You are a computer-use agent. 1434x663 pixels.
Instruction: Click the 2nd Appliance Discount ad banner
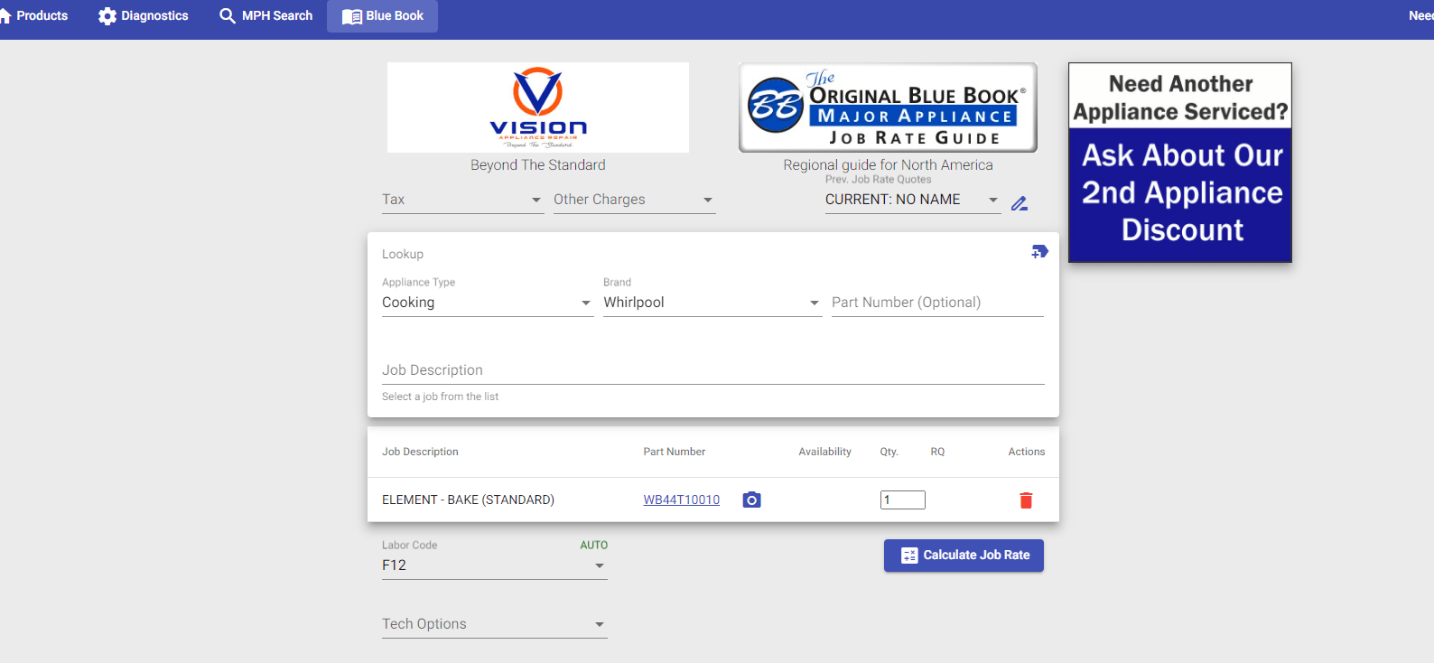(1180, 163)
